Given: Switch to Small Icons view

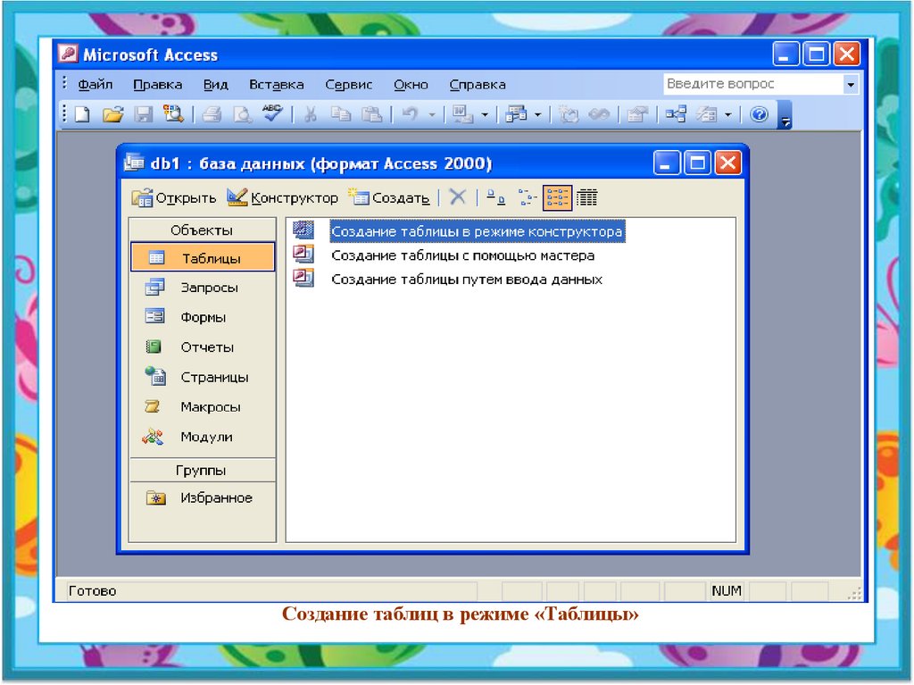Looking at the screenshot, I should pos(527,197).
